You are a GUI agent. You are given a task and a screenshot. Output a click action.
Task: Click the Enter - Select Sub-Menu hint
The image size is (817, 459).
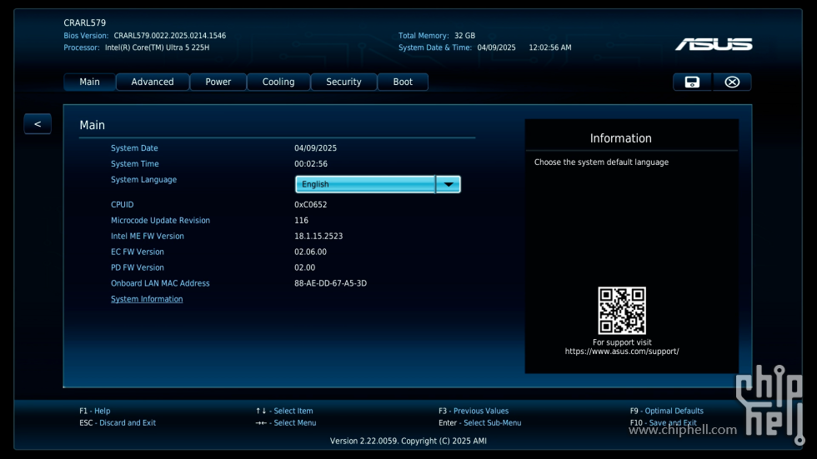pyautogui.click(x=480, y=423)
